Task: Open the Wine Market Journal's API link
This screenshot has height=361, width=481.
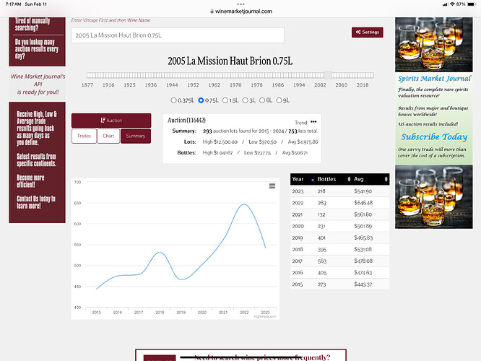Action: (x=38, y=84)
